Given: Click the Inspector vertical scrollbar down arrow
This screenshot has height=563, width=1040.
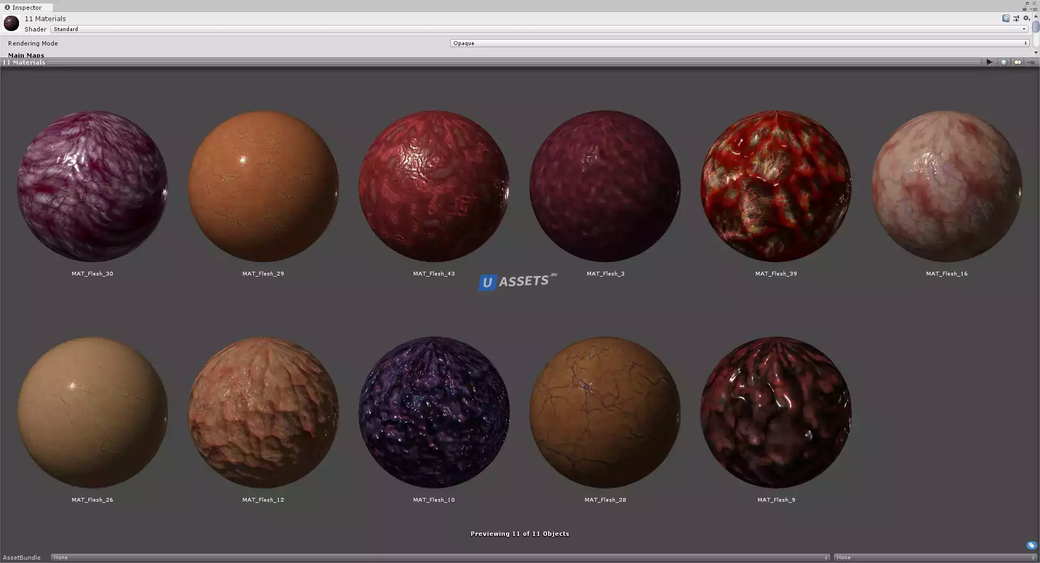Looking at the screenshot, I should pos(1036,53).
